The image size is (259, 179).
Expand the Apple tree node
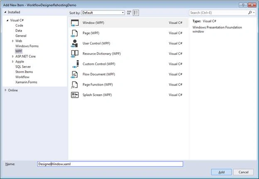coord(13,61)
